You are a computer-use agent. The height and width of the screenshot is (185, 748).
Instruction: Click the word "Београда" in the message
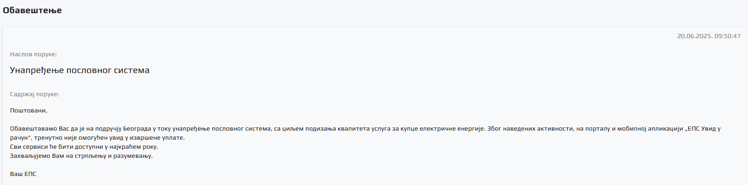click(138, 129)
